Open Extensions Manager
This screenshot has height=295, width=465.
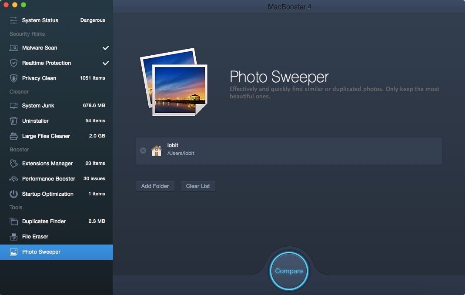pyautogui.click(x=57, y=164)
